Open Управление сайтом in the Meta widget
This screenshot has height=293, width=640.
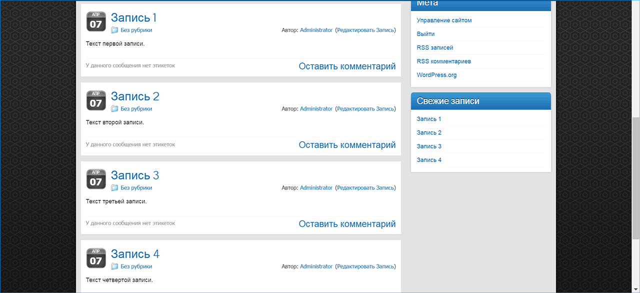point(444,20)
